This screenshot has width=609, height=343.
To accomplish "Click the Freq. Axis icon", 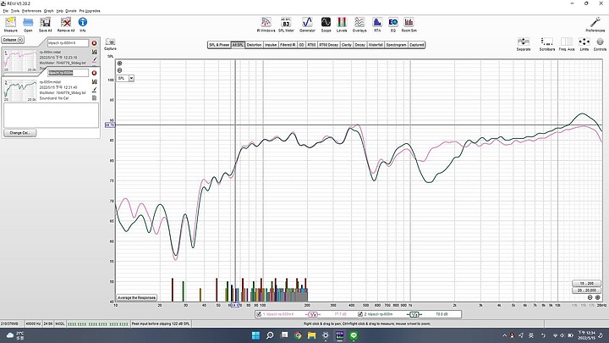I will (566, 44).
